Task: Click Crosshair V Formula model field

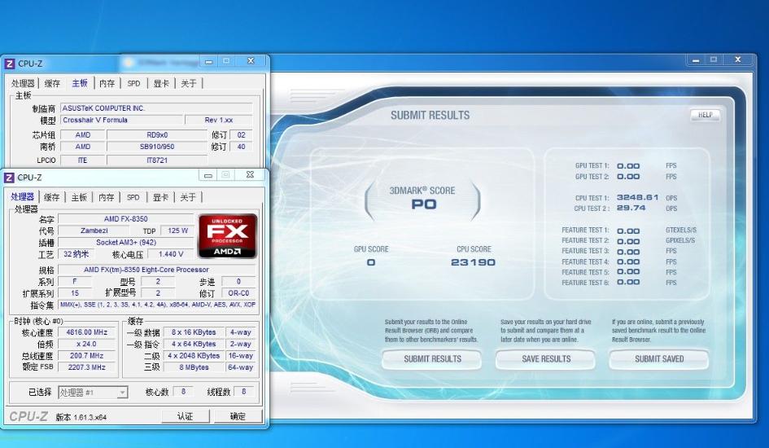Action: tap(121, 121)
